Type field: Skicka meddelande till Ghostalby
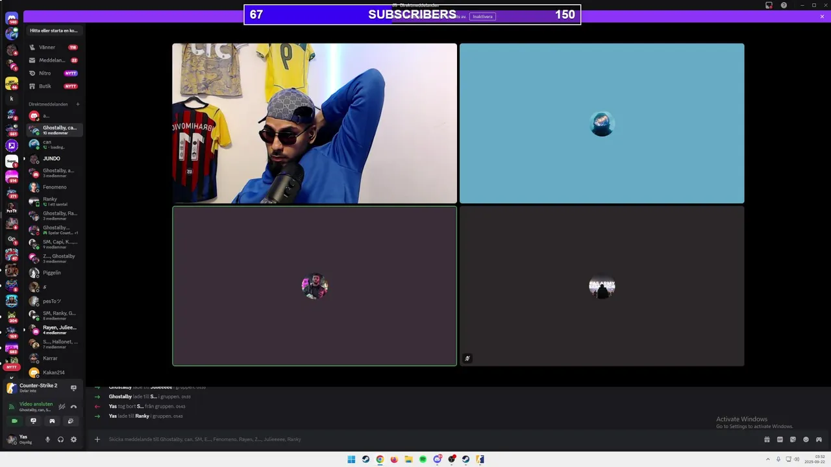 tap(428, 439)
